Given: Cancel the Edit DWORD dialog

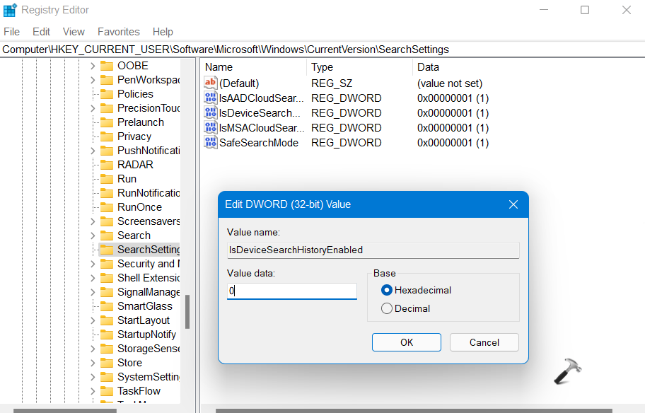Looking at the screenshot, I should (x=484, y=342).
